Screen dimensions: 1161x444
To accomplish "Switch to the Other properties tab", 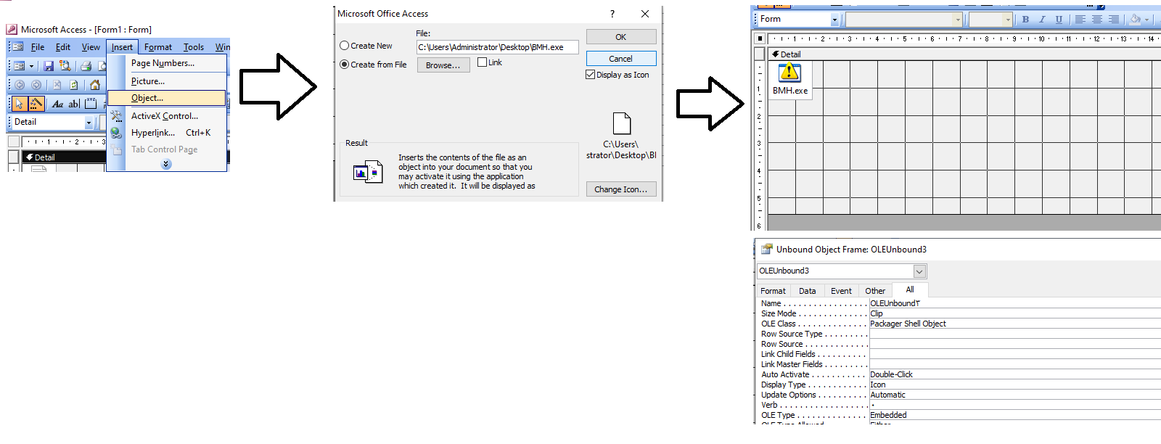I will point(875,291).
